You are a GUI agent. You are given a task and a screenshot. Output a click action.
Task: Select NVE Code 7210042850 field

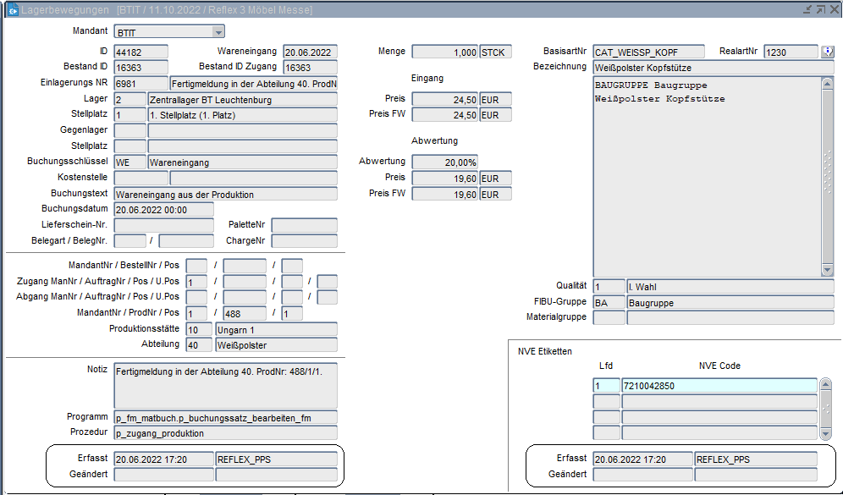pos(719,386)
